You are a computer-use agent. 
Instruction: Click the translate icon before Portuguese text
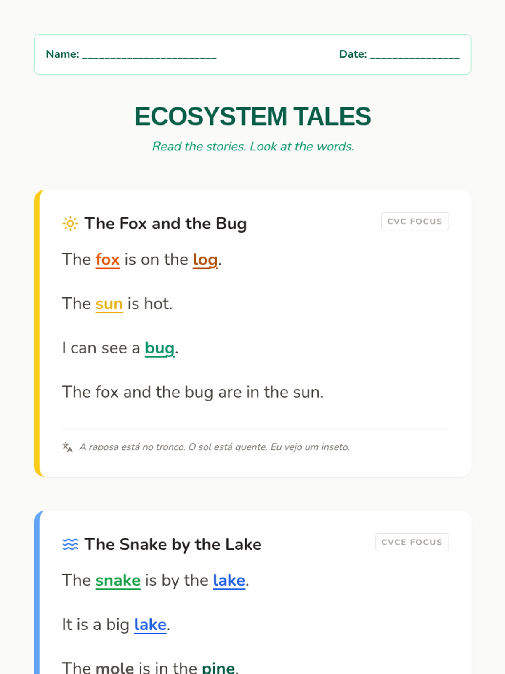67,447
